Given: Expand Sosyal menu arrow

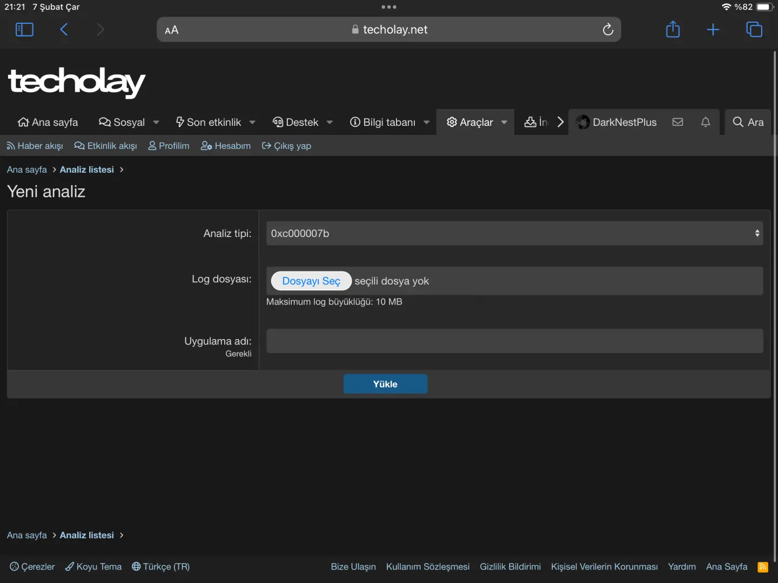Looking at the screenshot, I should [x=156, y=123].
